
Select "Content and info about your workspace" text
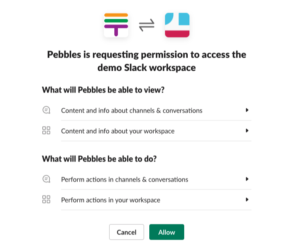click(117, 131)
